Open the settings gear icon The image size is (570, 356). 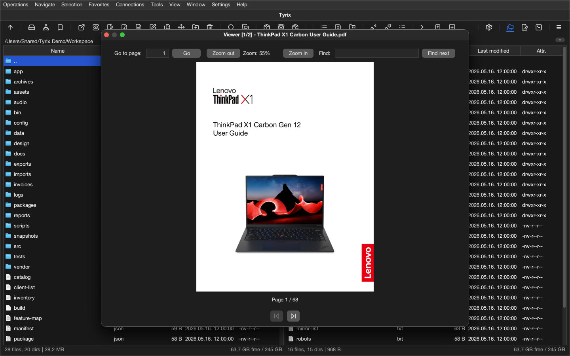(x=489, y=27)
